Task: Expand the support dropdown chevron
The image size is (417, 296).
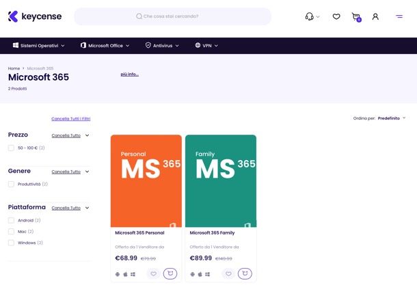Action: 318,17
